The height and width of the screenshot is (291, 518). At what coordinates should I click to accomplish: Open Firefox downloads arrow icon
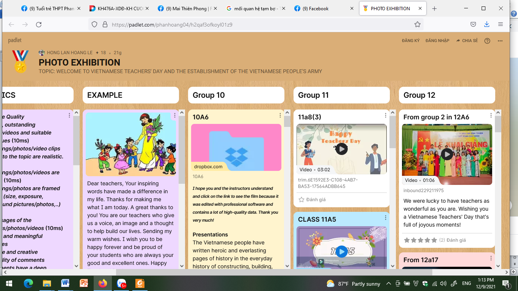[487, 25]
